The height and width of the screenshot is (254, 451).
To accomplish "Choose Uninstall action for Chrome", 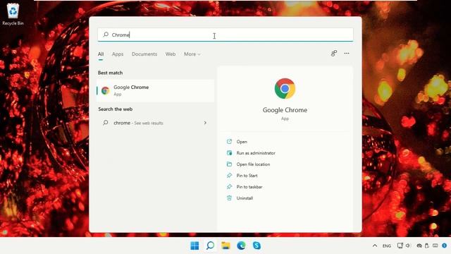I will point(245,198).
